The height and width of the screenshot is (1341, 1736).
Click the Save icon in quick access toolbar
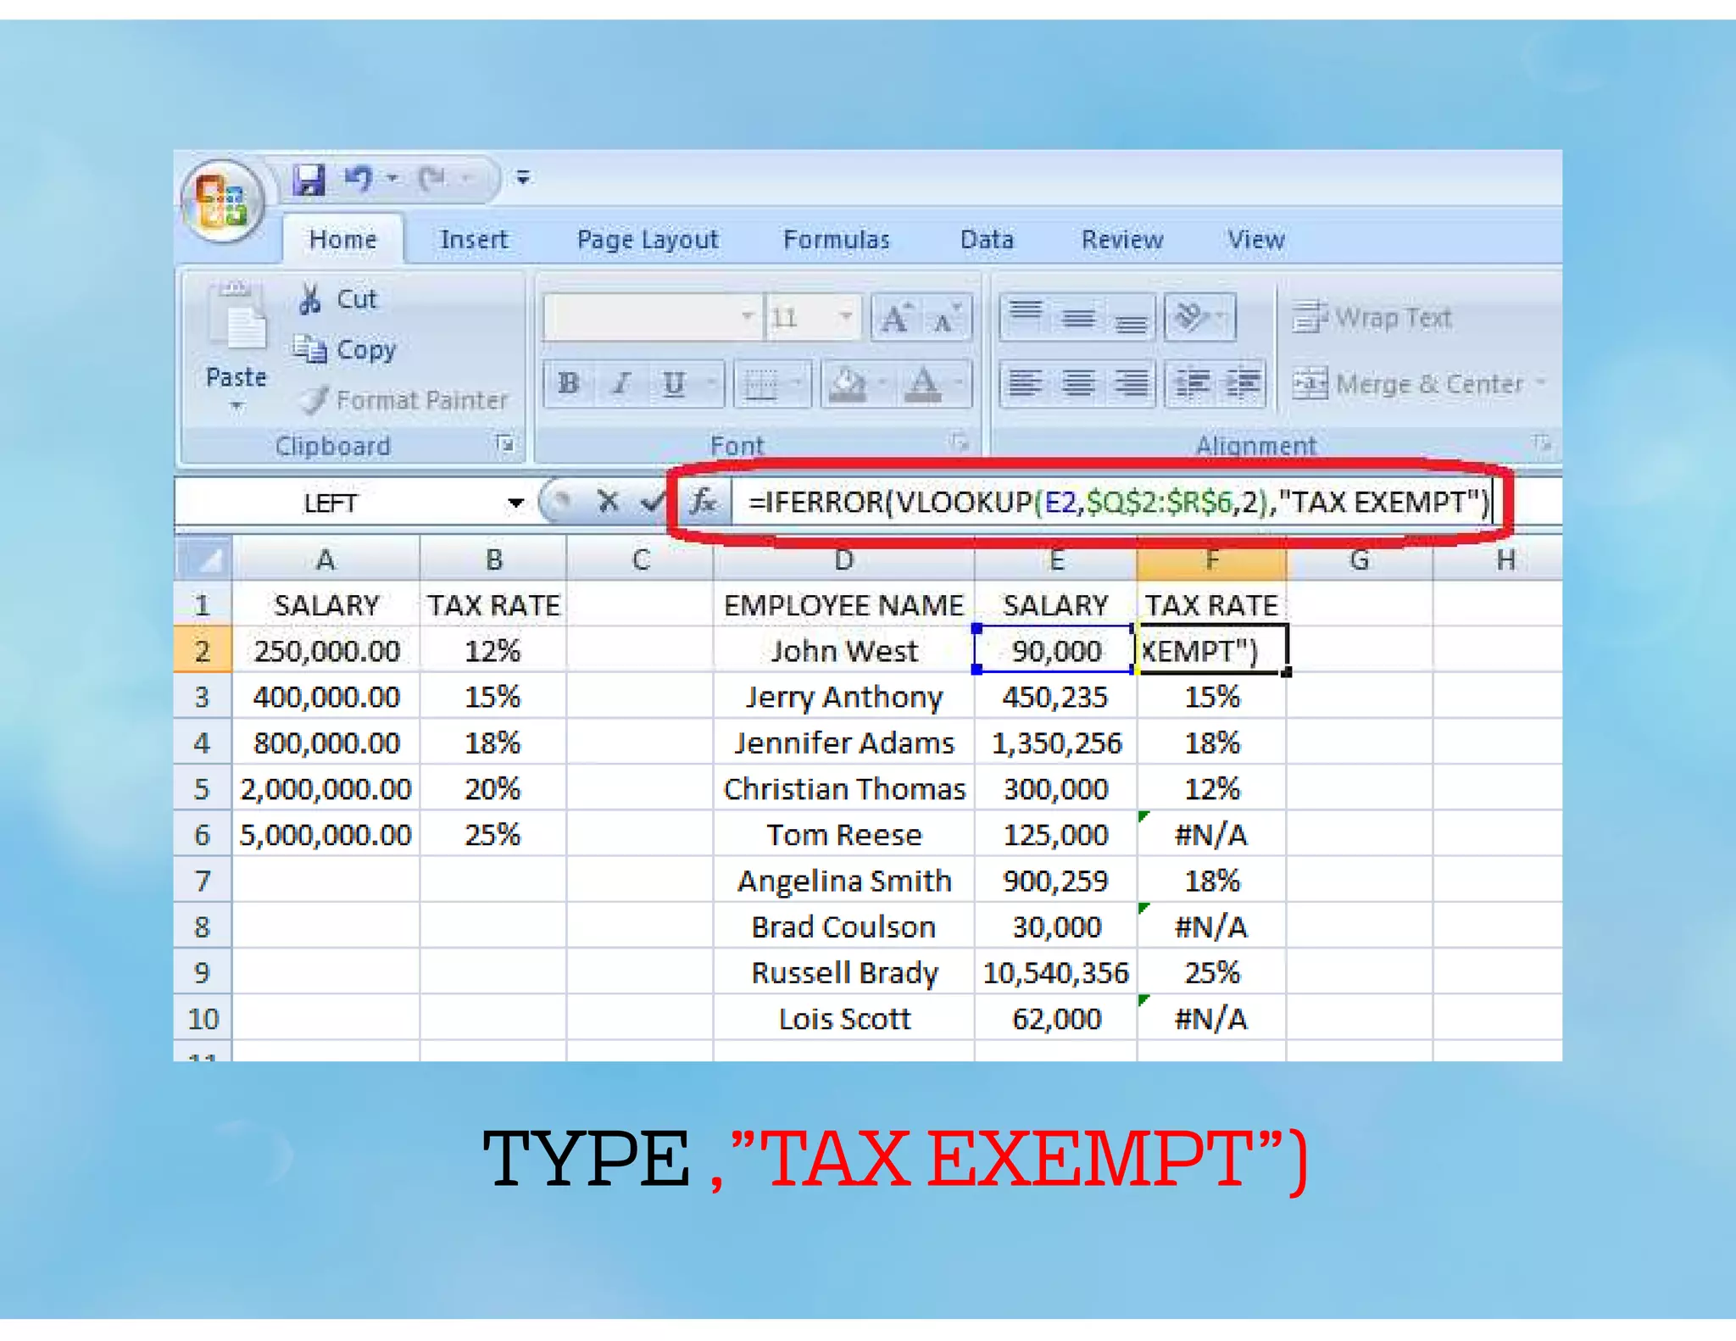point(309,179)
